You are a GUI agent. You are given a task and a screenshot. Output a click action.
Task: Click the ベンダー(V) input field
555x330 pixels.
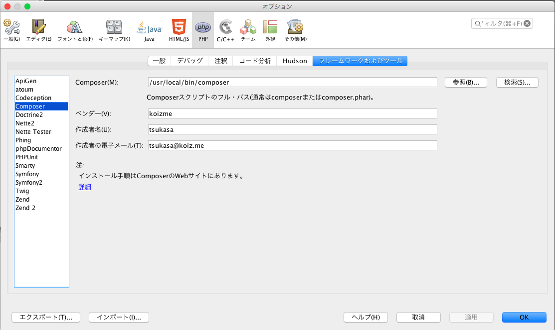pyautogui.click(x=292, y=113)
